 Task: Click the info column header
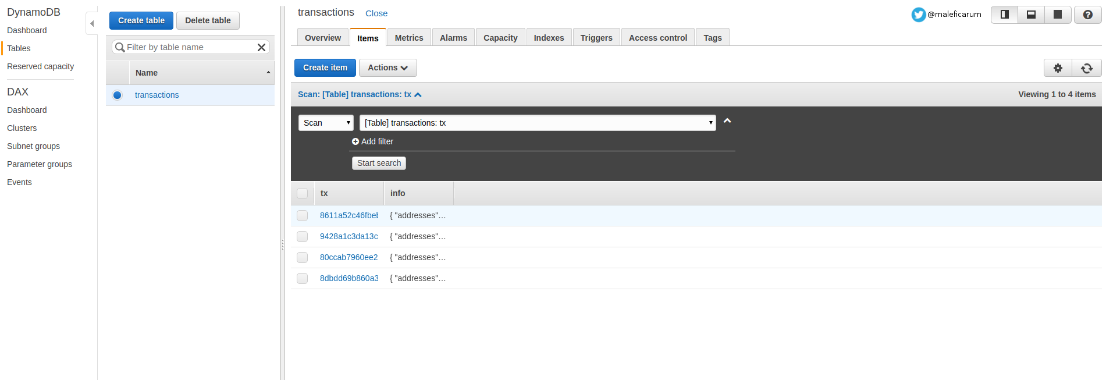419,193
